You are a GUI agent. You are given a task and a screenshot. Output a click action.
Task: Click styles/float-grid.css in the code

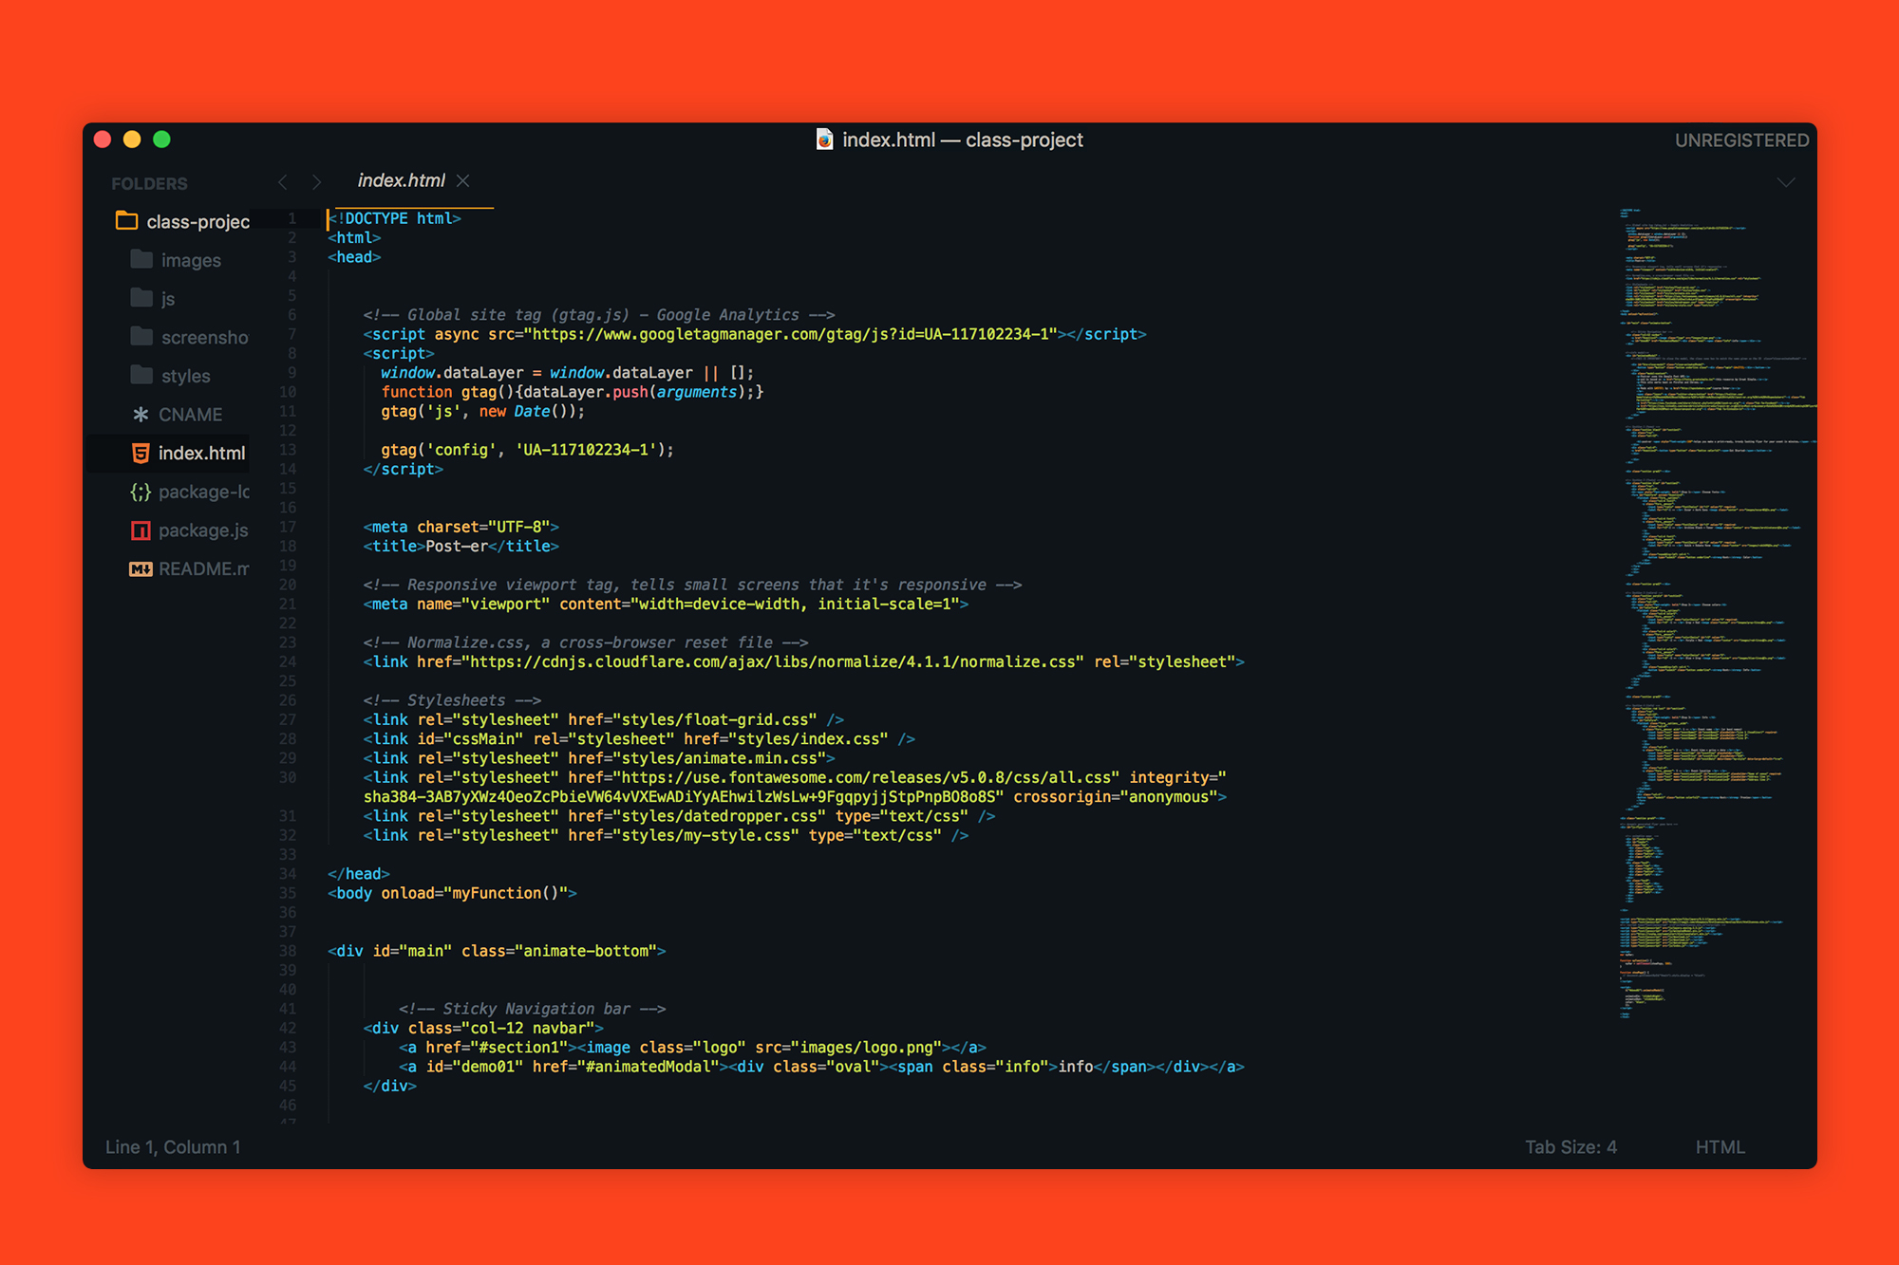point(712,720)
